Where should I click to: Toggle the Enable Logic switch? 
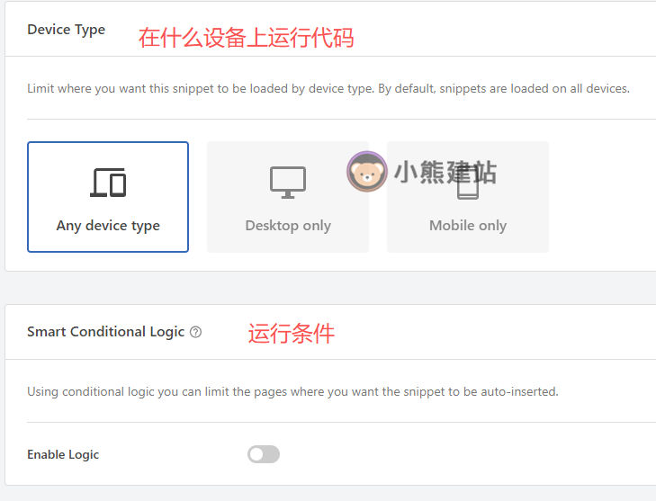(x=264, y=454)
